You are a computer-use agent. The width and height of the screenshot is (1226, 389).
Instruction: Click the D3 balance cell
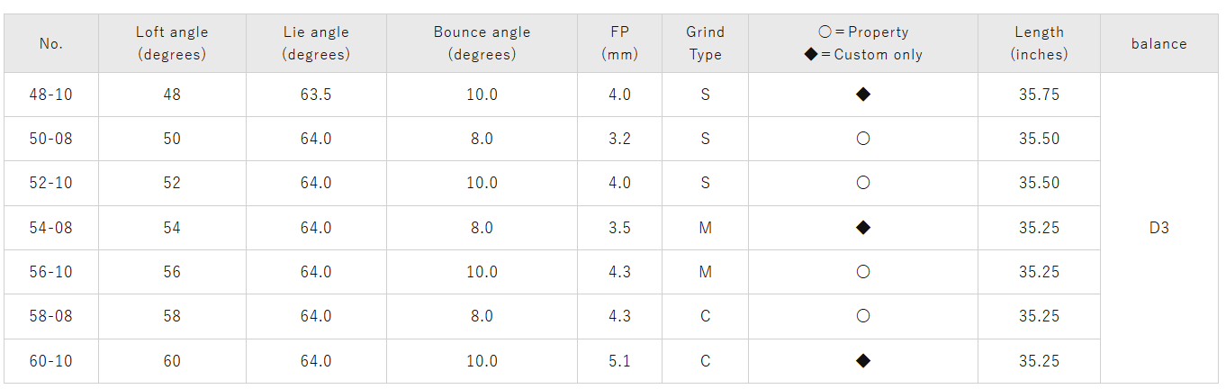[1158, 228]
